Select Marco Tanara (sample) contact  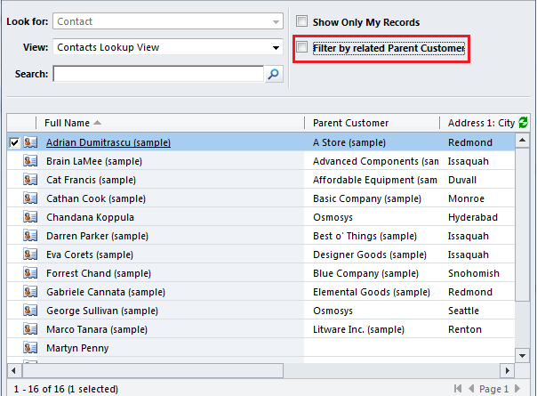pos(97,329)
